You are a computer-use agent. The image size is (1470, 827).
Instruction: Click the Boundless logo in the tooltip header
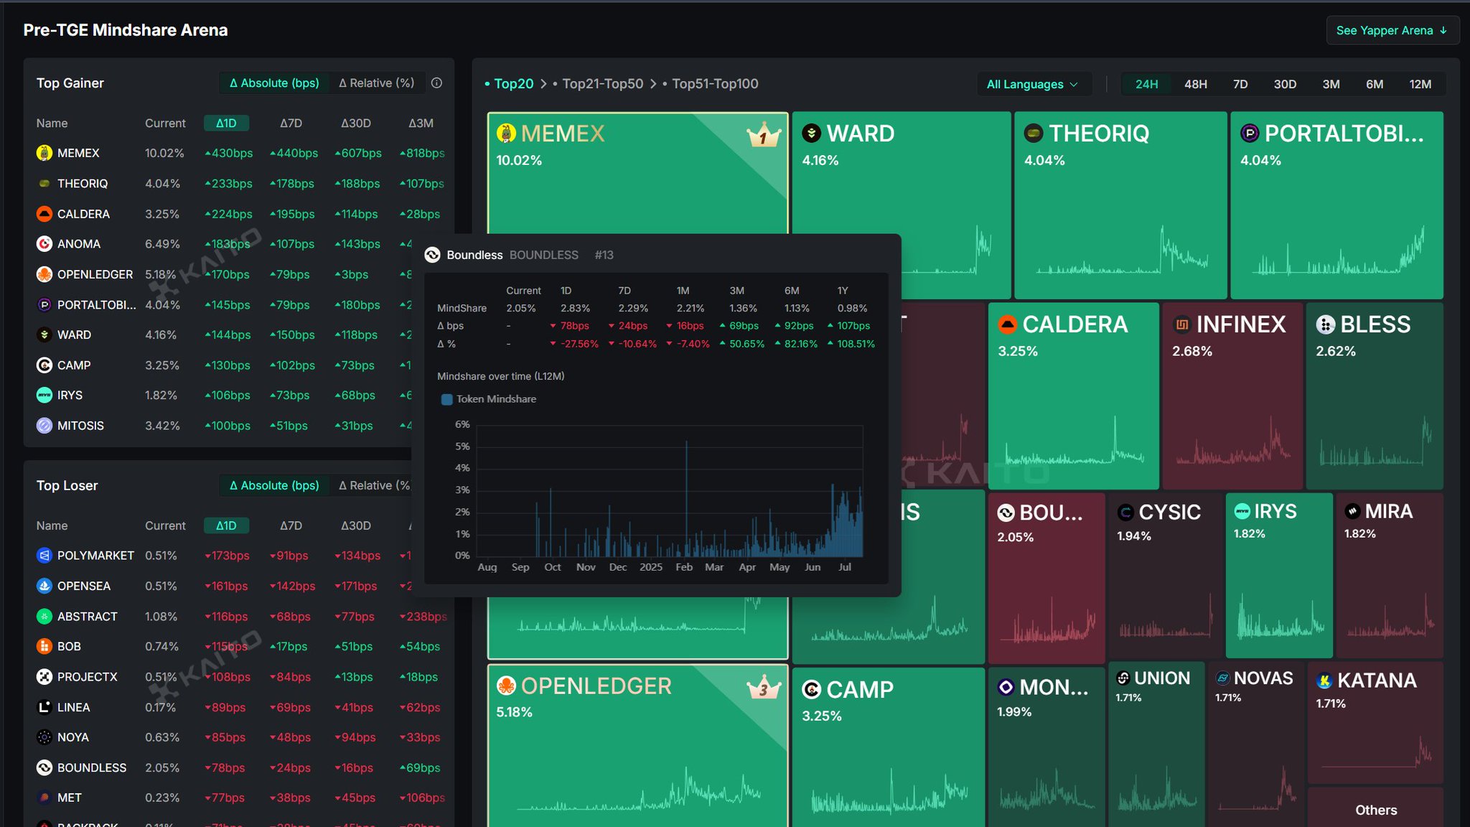(x=432, y=255)
